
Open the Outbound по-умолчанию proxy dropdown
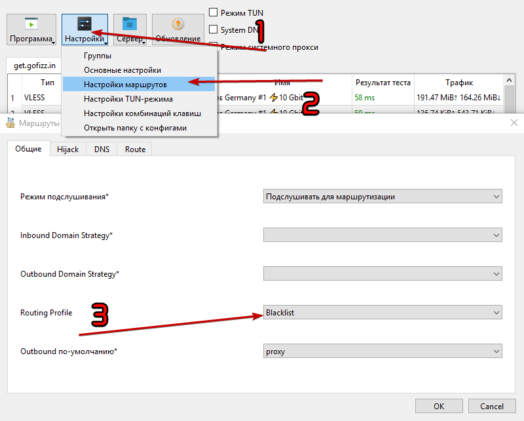point(383,351)
